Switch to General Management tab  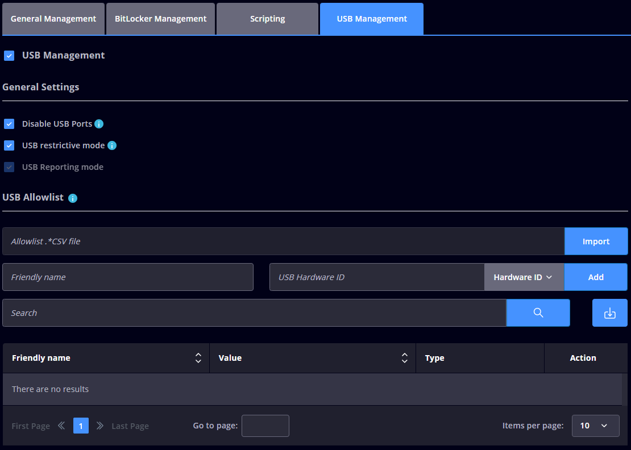(53, 19)
